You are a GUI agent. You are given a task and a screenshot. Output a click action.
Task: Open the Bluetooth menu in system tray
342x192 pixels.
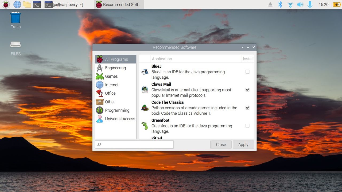280,5
